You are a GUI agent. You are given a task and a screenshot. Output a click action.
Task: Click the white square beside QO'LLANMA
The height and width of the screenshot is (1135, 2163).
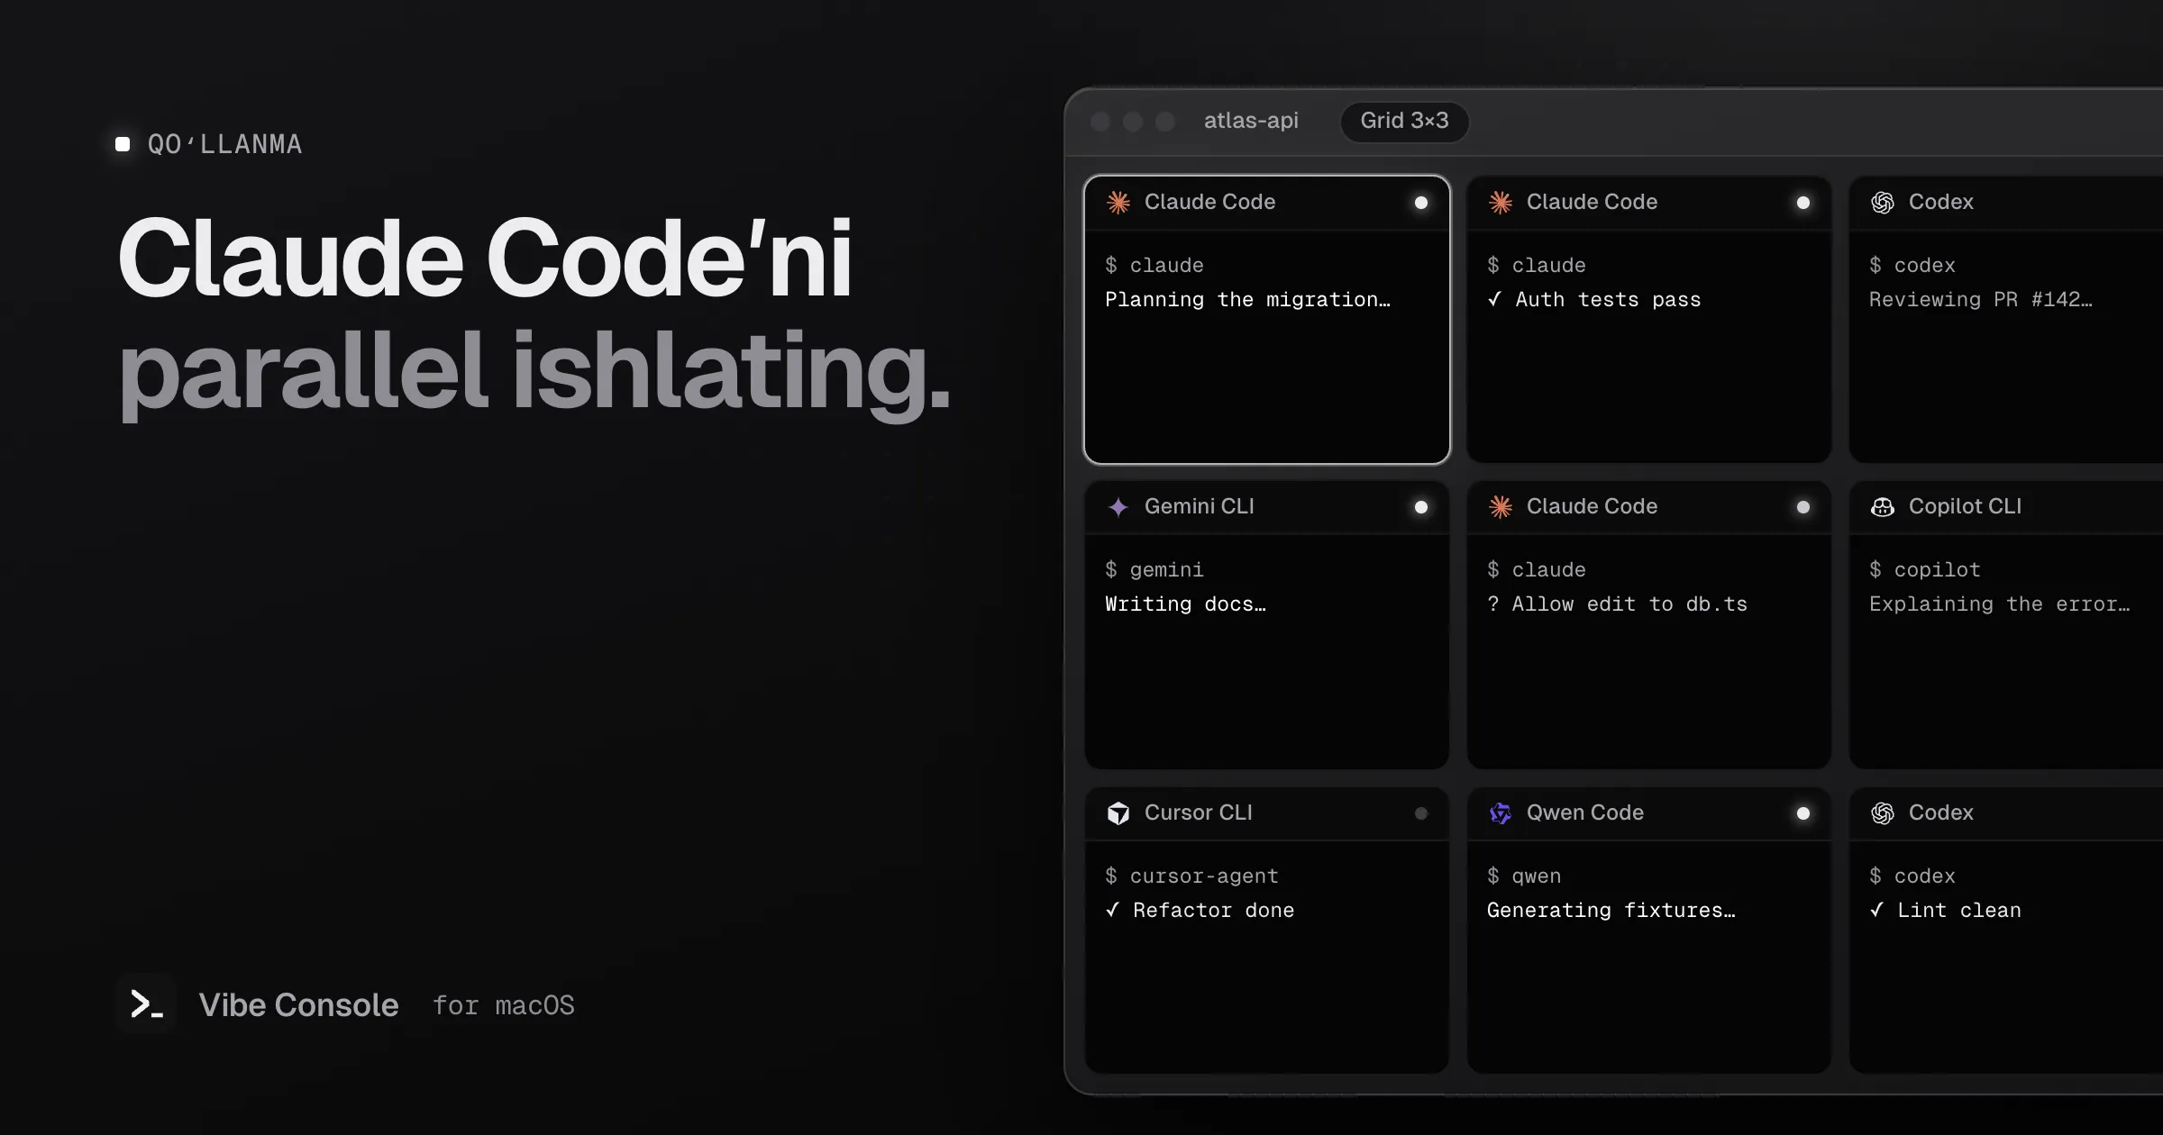point(123,144)
